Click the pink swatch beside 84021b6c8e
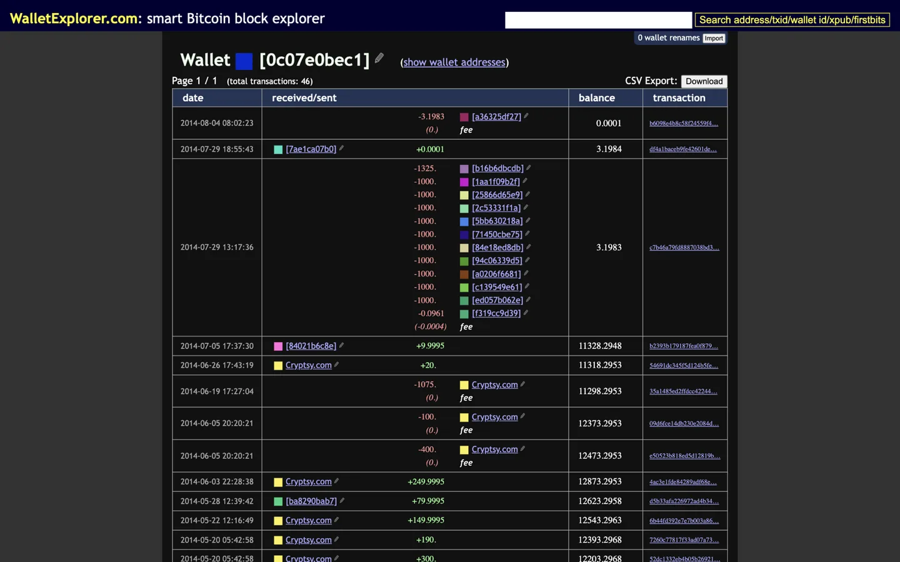The width and height of the screenshot is (900, 562). tap(278, 346)
